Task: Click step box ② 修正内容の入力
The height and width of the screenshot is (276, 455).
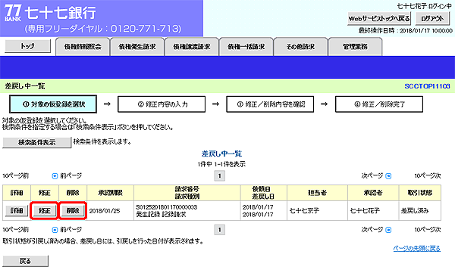Action: pos(162,104)
